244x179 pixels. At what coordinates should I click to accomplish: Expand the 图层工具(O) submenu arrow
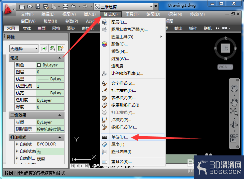(x=161, y=37)
